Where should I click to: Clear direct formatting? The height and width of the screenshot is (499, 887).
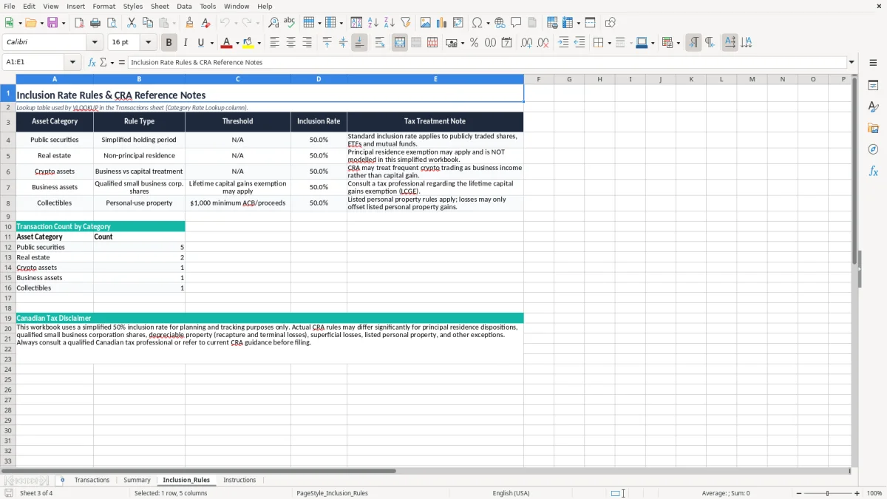pos(206,23)
